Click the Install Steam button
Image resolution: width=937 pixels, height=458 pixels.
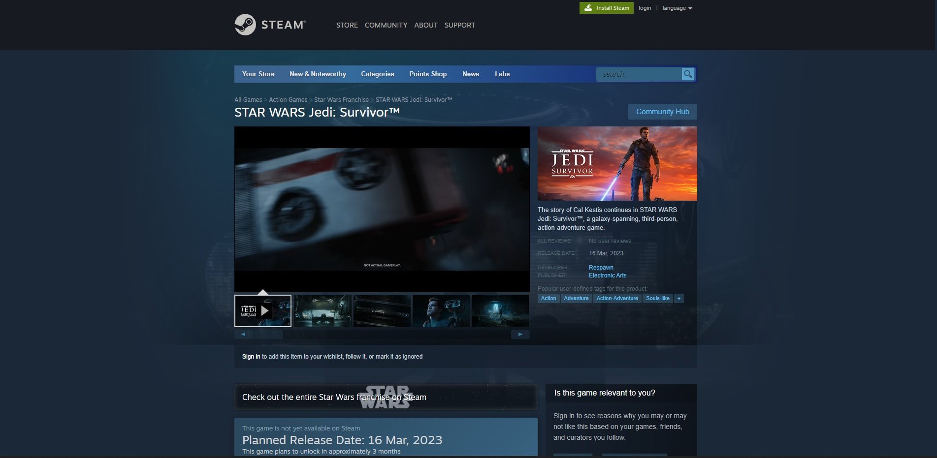[607, 8]
